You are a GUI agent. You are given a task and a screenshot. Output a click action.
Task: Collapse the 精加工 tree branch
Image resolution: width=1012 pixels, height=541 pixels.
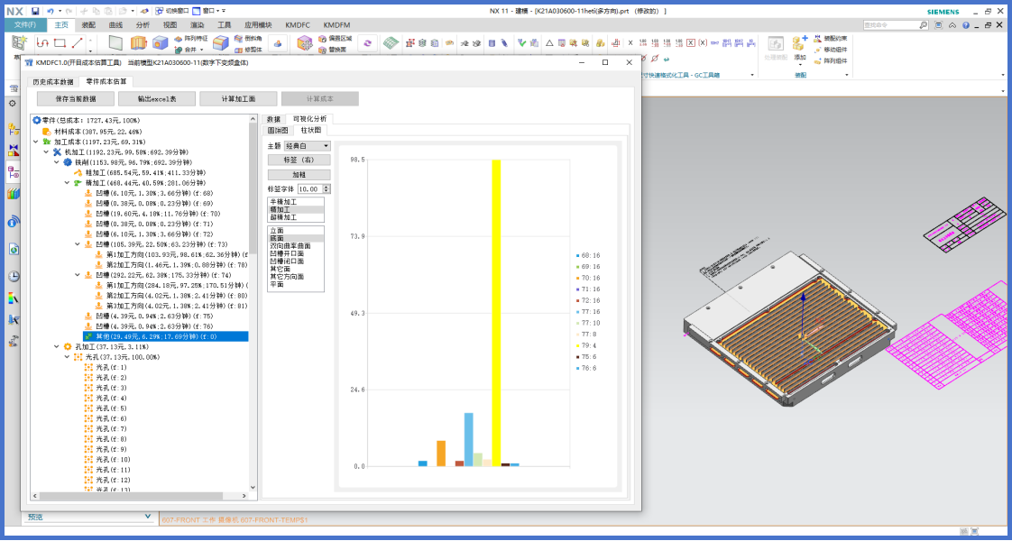(x=67, y=182)
